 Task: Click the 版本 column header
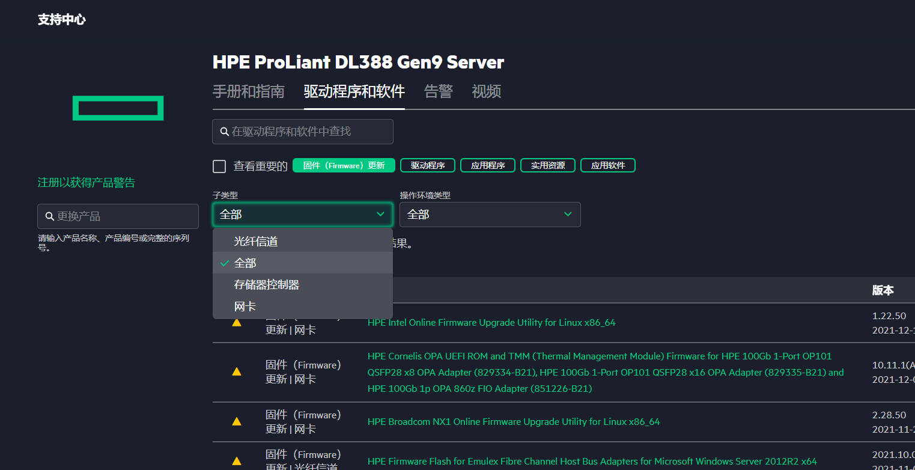pyautogui.click(x=883, y=290)
